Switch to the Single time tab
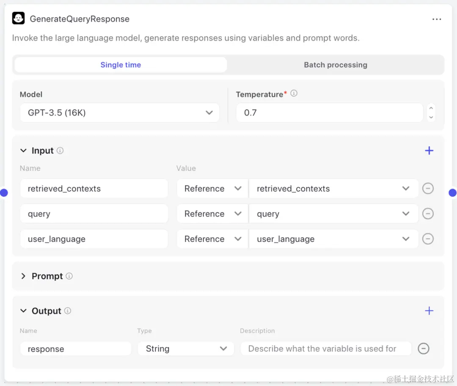 [x=121, y=65]
